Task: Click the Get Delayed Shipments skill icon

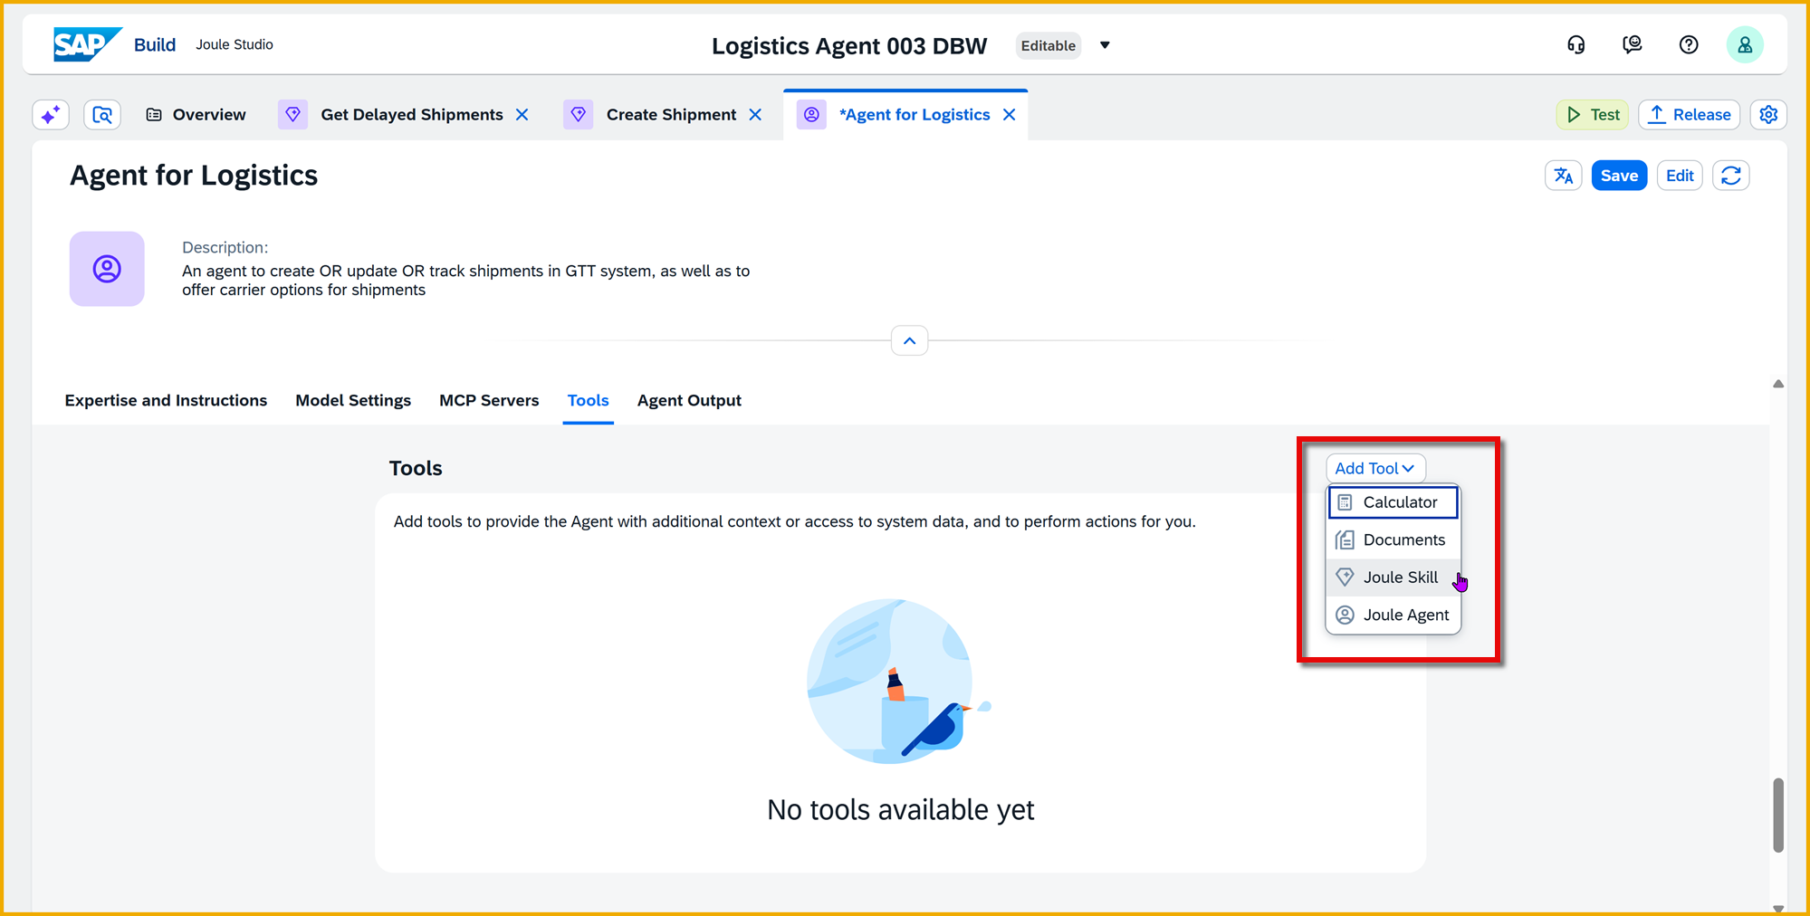Action: click(x=292, y=115)
